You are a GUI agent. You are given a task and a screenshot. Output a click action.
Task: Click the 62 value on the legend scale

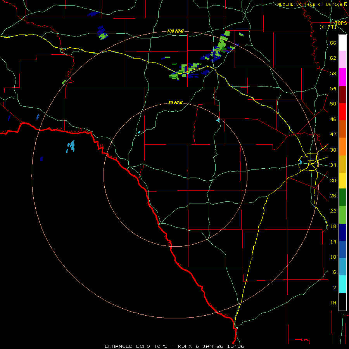click(333, 58)
